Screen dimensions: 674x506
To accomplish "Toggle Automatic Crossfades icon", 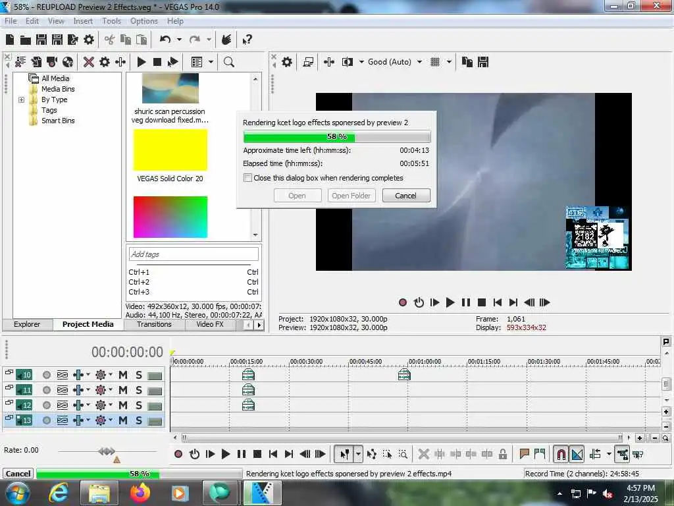I will 577,454.
